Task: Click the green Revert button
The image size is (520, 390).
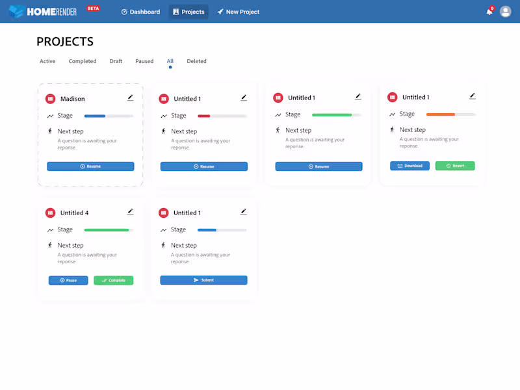Action: pyautogui.click(x=455, y=166)
